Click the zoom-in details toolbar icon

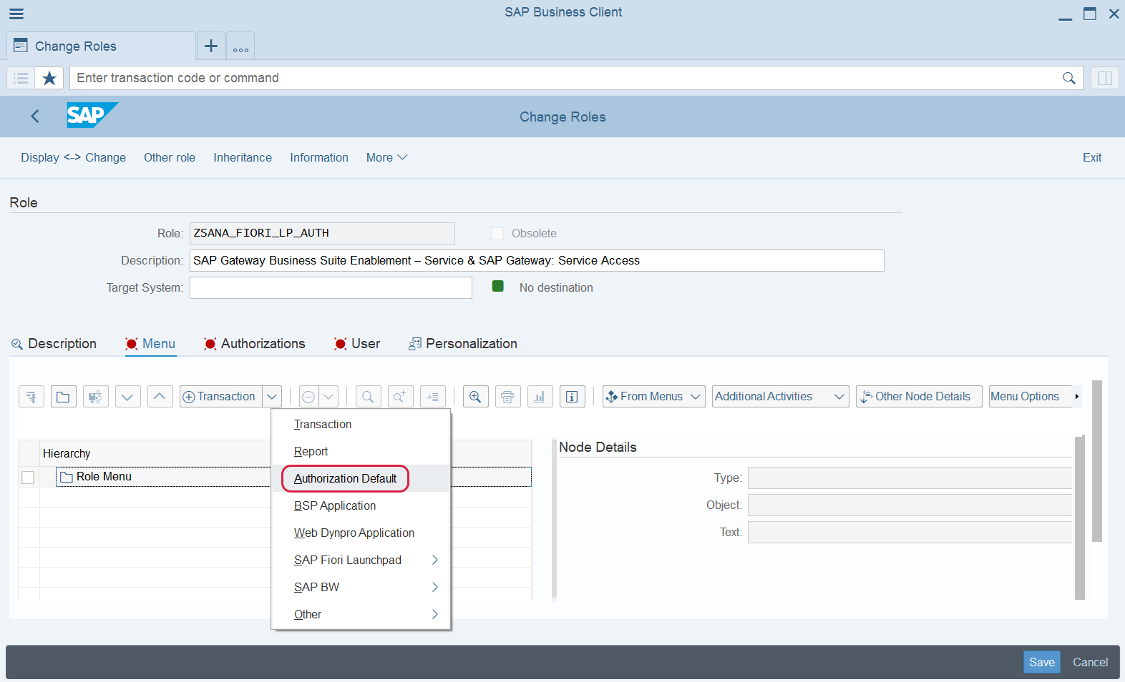[476, 397]
